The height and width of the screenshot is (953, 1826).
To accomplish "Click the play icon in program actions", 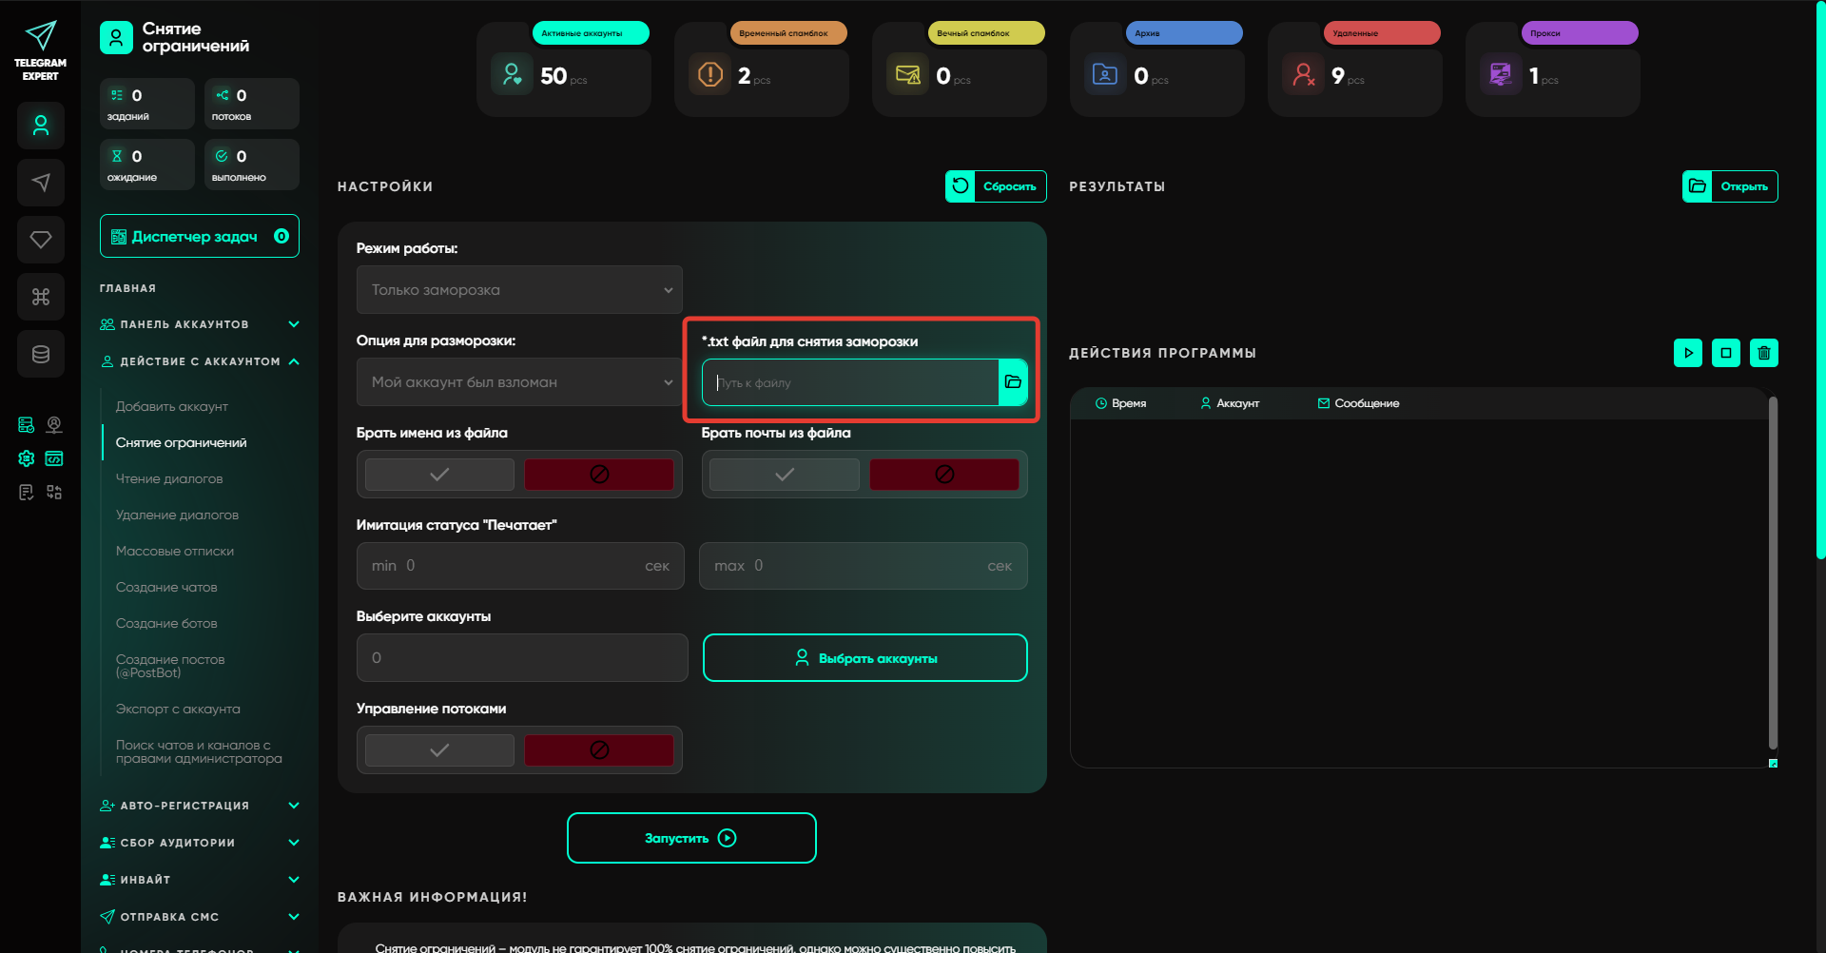I will tap(1688, 353).
